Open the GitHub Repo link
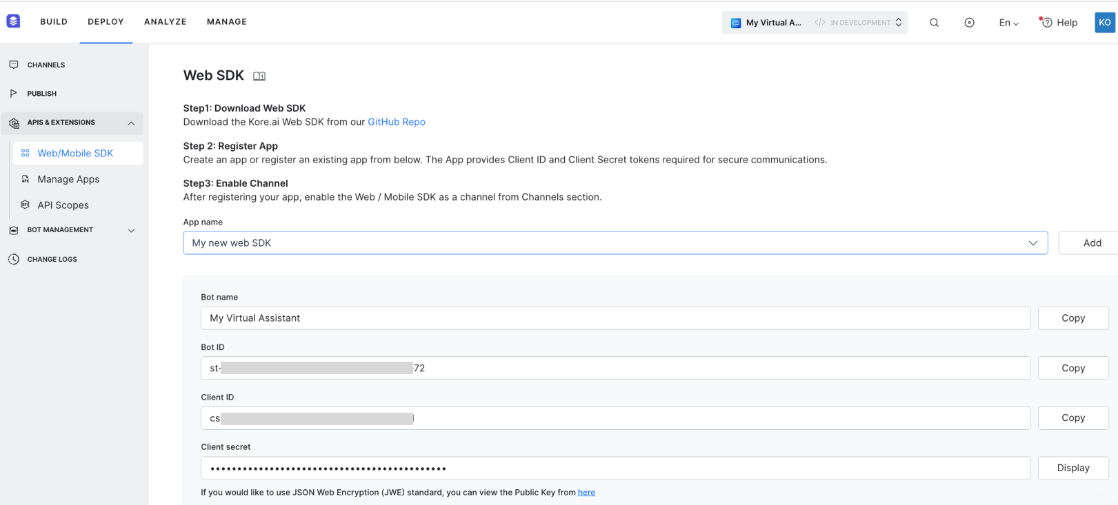 click(397, 122)
